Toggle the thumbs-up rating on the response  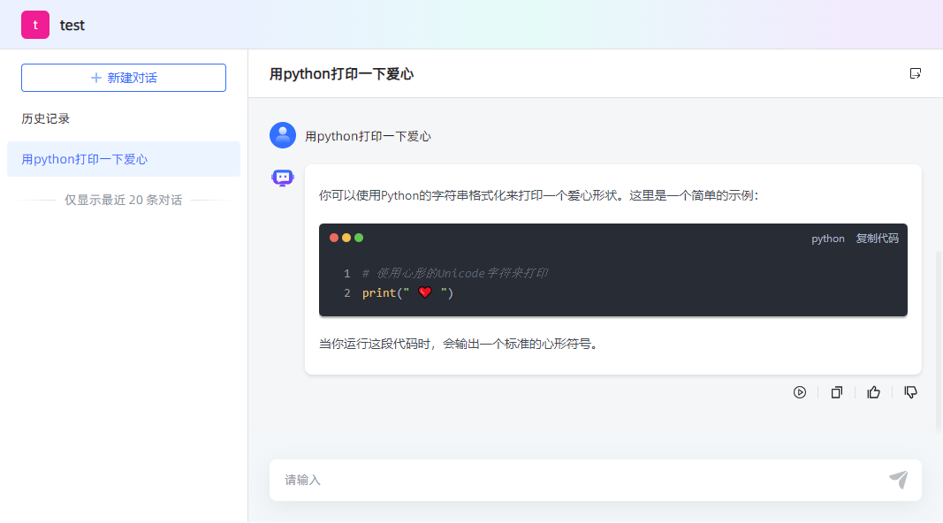point(873,392)
